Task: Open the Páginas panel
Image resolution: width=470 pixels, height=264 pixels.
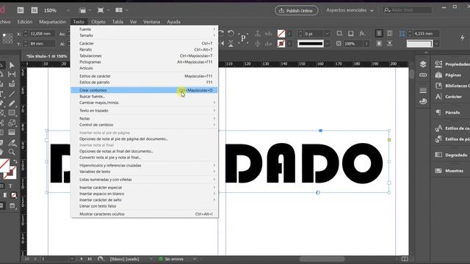Action: [449, 75]
